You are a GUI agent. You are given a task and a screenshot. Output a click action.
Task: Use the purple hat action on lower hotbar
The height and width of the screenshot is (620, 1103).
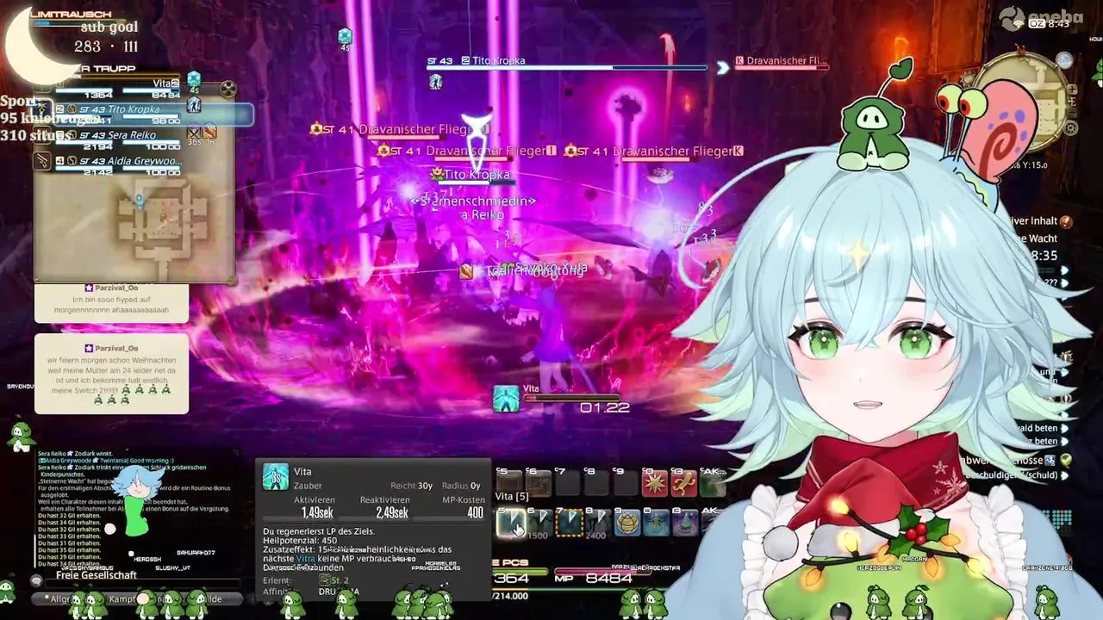685,522
